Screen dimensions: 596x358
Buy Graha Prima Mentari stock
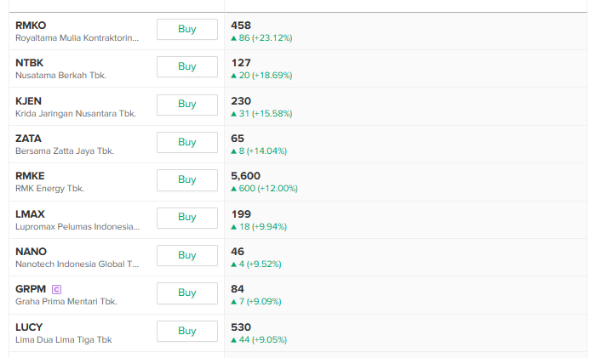[187, 293]
